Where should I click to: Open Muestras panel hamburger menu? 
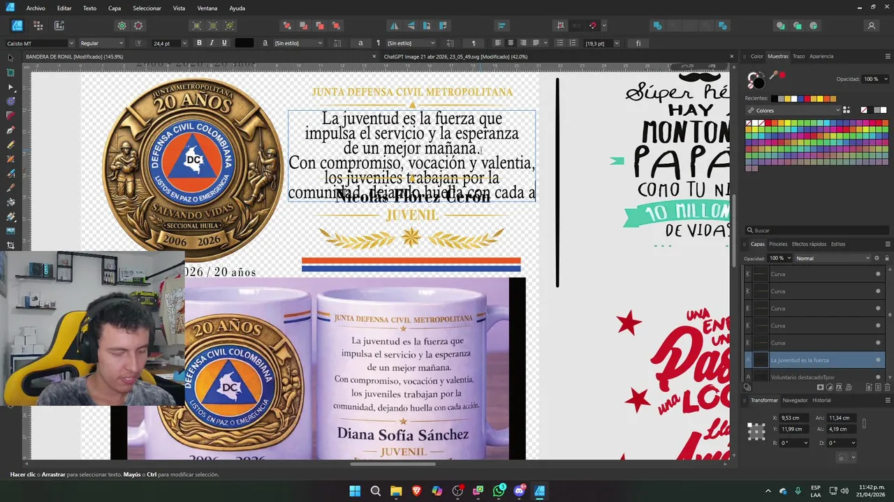coord(888,56)
